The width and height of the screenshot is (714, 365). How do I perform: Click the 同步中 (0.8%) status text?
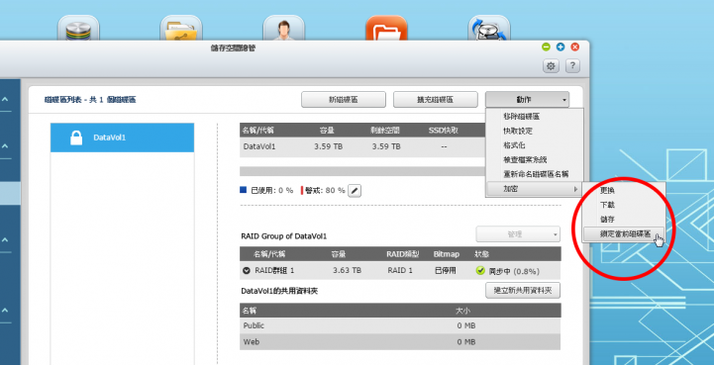point(514,271)
